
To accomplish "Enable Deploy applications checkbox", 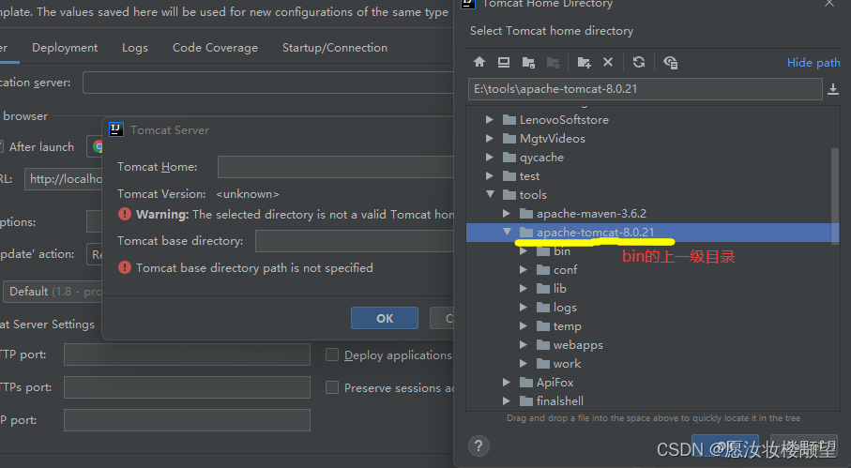I will (x=332, y=355).
